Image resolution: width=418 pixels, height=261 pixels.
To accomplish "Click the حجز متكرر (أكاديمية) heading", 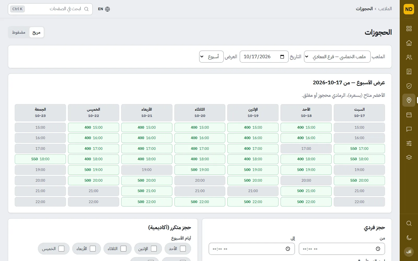I will 170,228.
